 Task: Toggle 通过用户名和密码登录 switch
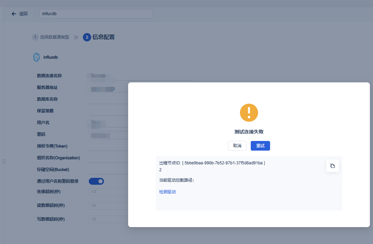pyautogui.click(x=96, y=181)
